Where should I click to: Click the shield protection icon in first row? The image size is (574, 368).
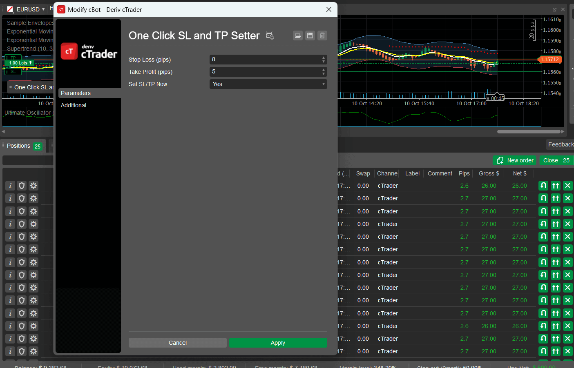click(22, 186)
